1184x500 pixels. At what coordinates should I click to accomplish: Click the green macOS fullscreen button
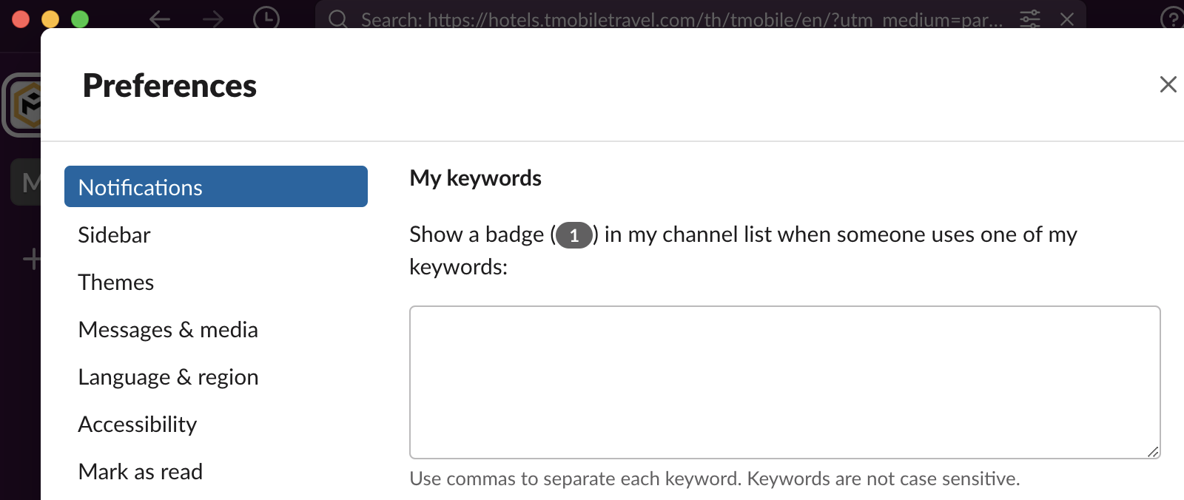click(80, 19)
